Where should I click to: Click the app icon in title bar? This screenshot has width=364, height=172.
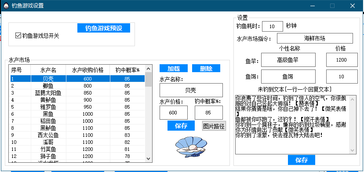click(6, 6)
